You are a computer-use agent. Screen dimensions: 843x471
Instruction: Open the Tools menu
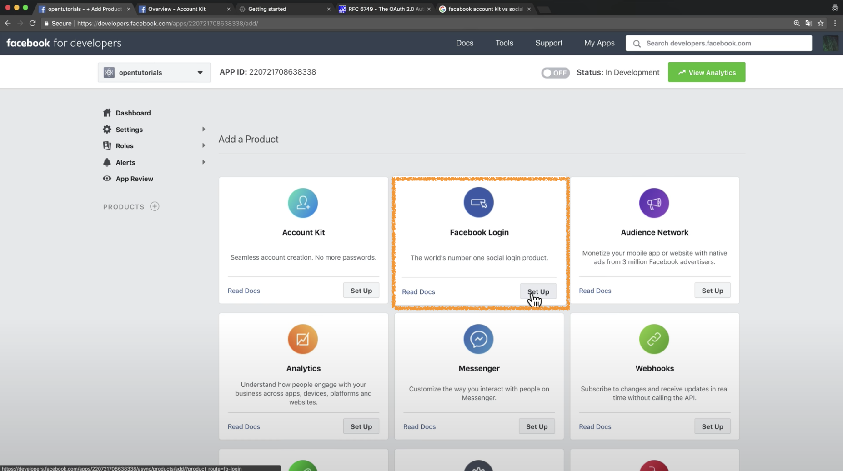504,43
